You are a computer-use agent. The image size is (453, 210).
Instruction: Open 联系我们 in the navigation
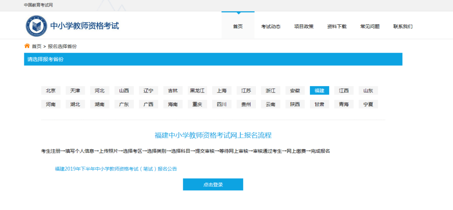click(x=403, y=26)
